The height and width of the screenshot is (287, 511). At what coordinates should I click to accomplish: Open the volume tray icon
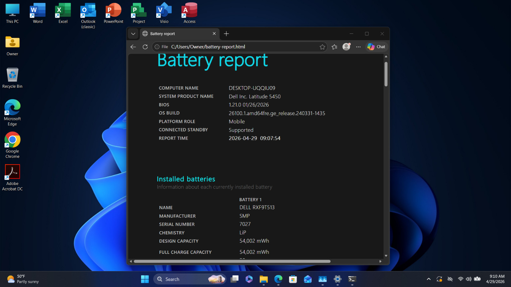coord(469,279)
